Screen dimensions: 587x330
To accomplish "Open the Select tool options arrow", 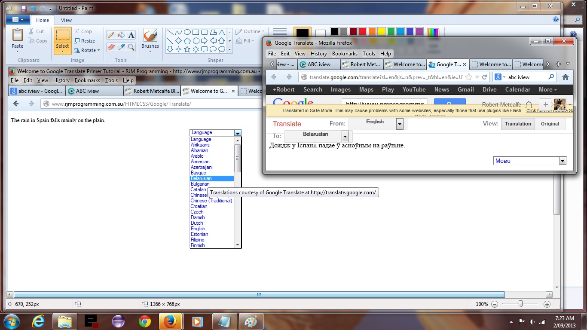I will pyautogui.click(x=62, y=52).
